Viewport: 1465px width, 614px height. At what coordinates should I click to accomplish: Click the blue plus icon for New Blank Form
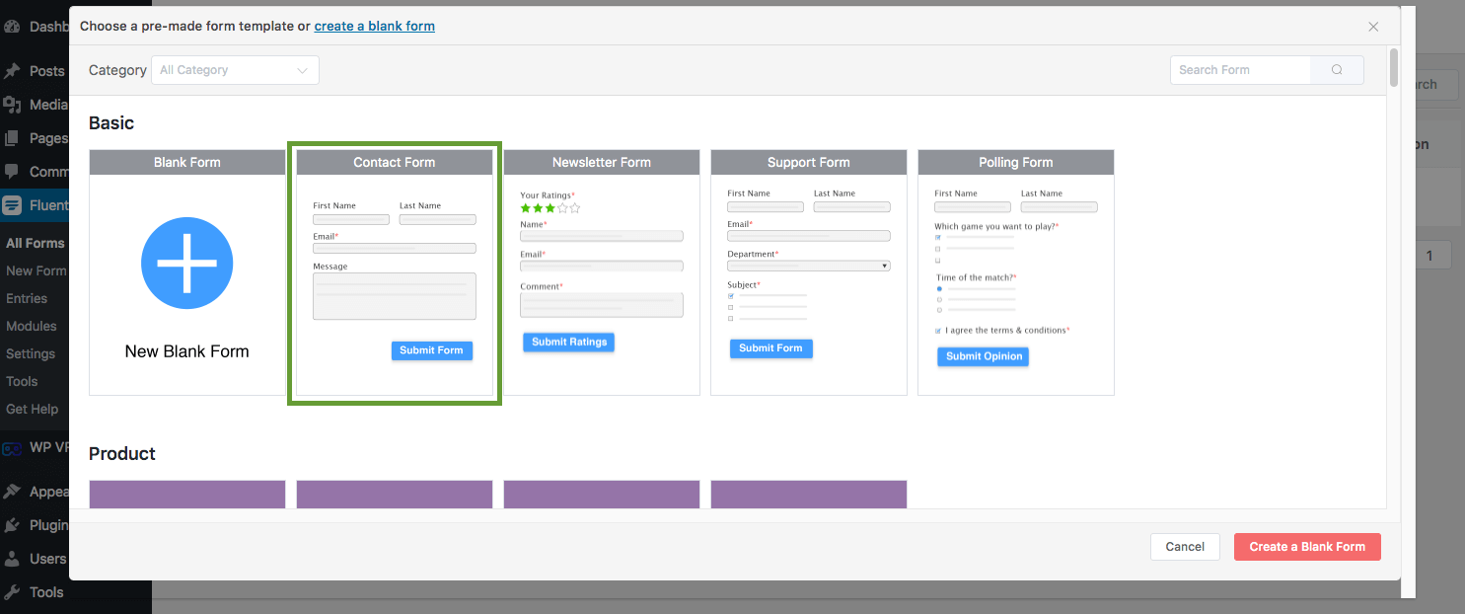click(186, 263)
